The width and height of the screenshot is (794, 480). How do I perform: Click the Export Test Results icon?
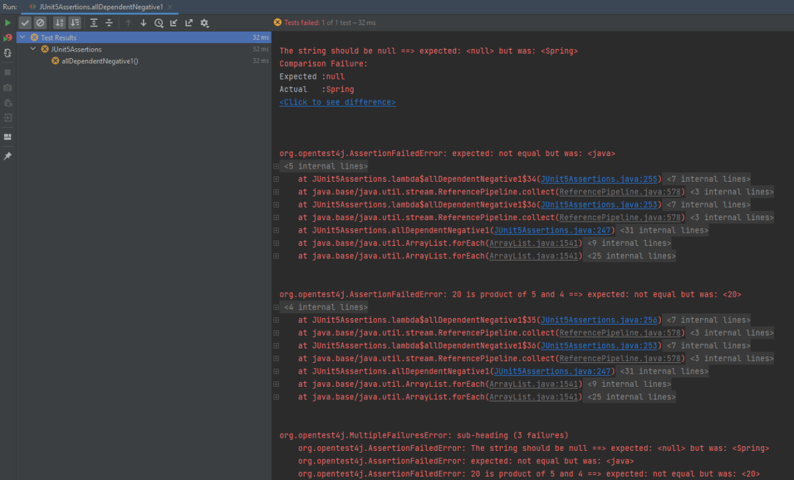coord(189,22)
